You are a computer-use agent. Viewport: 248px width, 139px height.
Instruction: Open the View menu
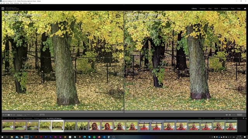(21, 3)
